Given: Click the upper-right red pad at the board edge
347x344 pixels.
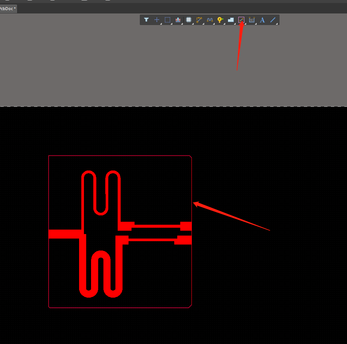Looking at the screenshot, I should (x=186, y=226).
